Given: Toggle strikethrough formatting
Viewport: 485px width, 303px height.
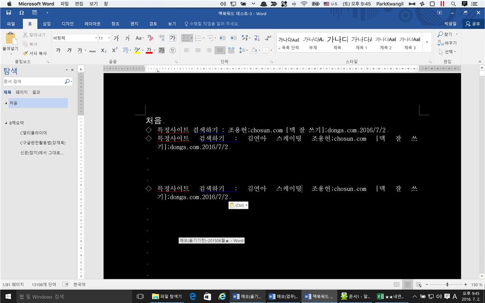Looking at the screenshot, I should pos(92,50).
